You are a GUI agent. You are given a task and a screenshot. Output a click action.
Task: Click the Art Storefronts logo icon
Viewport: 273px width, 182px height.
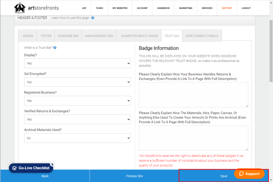pos(20,8)
